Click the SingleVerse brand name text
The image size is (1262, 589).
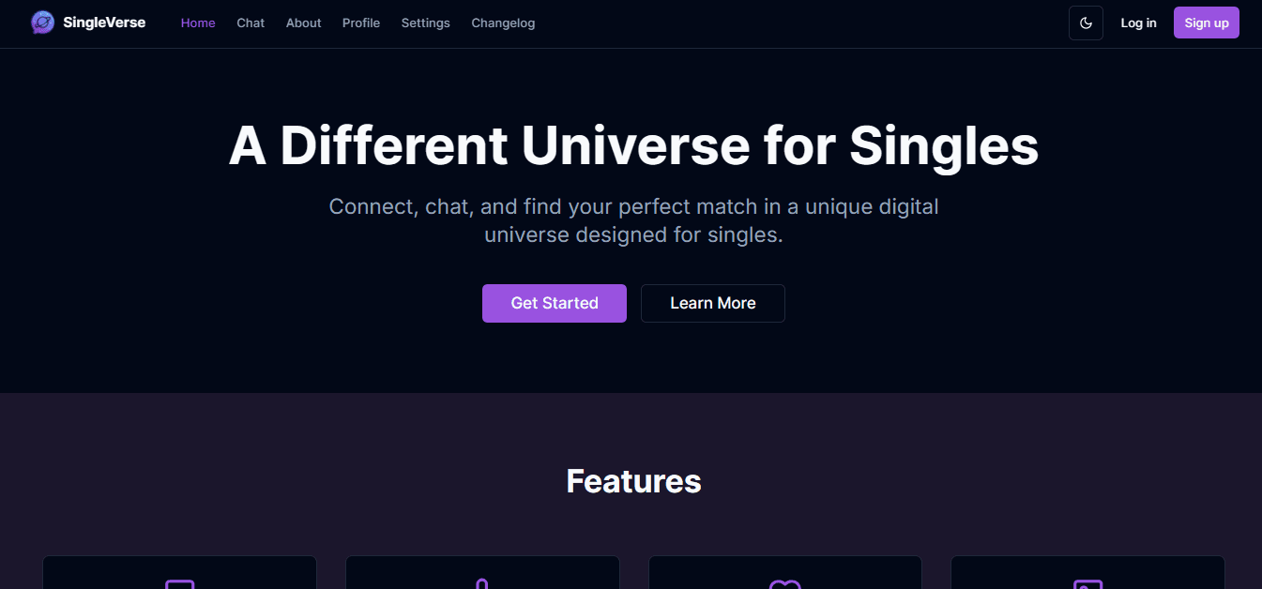103,22
